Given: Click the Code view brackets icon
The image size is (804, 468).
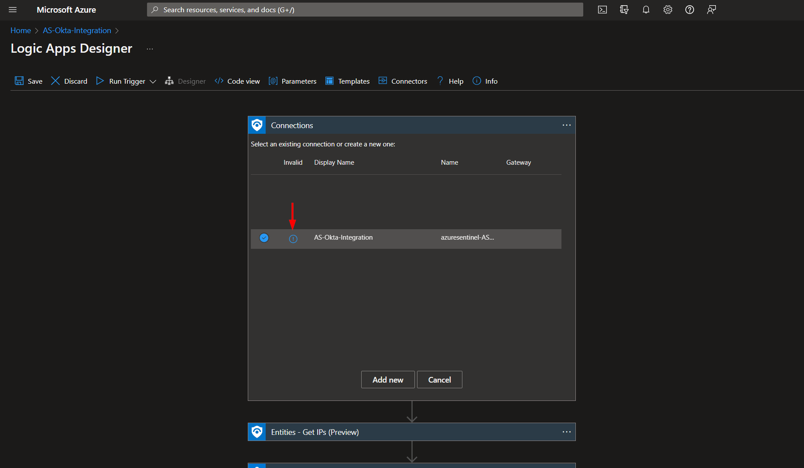Looking at the screenshot, I should point(219,81).
